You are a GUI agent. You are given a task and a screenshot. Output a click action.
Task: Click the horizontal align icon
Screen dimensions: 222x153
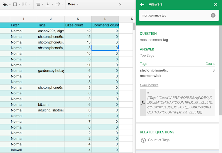(38, 4)
